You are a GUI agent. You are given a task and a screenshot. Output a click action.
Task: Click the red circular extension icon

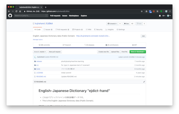tap(154, 11)
